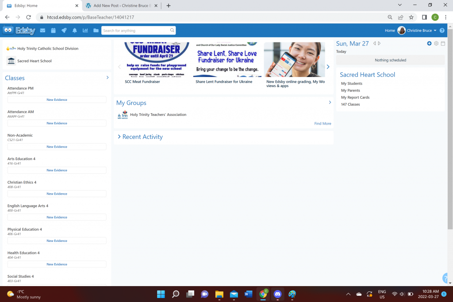
Task: Open Christian Ethics 4 class
Action: click(22, 182)
